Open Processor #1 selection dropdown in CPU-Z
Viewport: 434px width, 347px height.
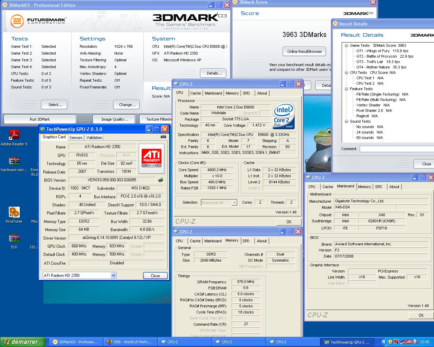pyautogui.click(x=234, y=203)
